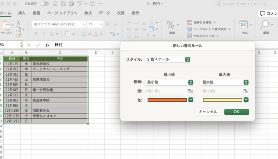Click the Undo arrow icon
Image resolution: width=278 pixels, height=159 pixels.
pos(80,4)
